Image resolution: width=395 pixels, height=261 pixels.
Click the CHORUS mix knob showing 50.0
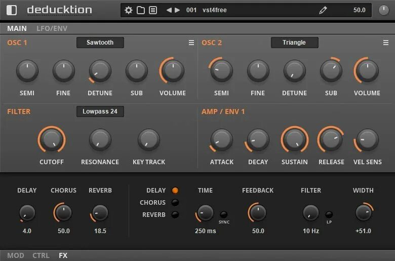point(63,213)
